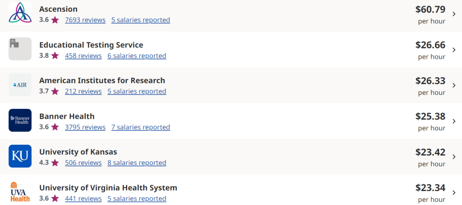View 8 salaries reported for University of Kansas
462x205 pixels.
(137, 163)
